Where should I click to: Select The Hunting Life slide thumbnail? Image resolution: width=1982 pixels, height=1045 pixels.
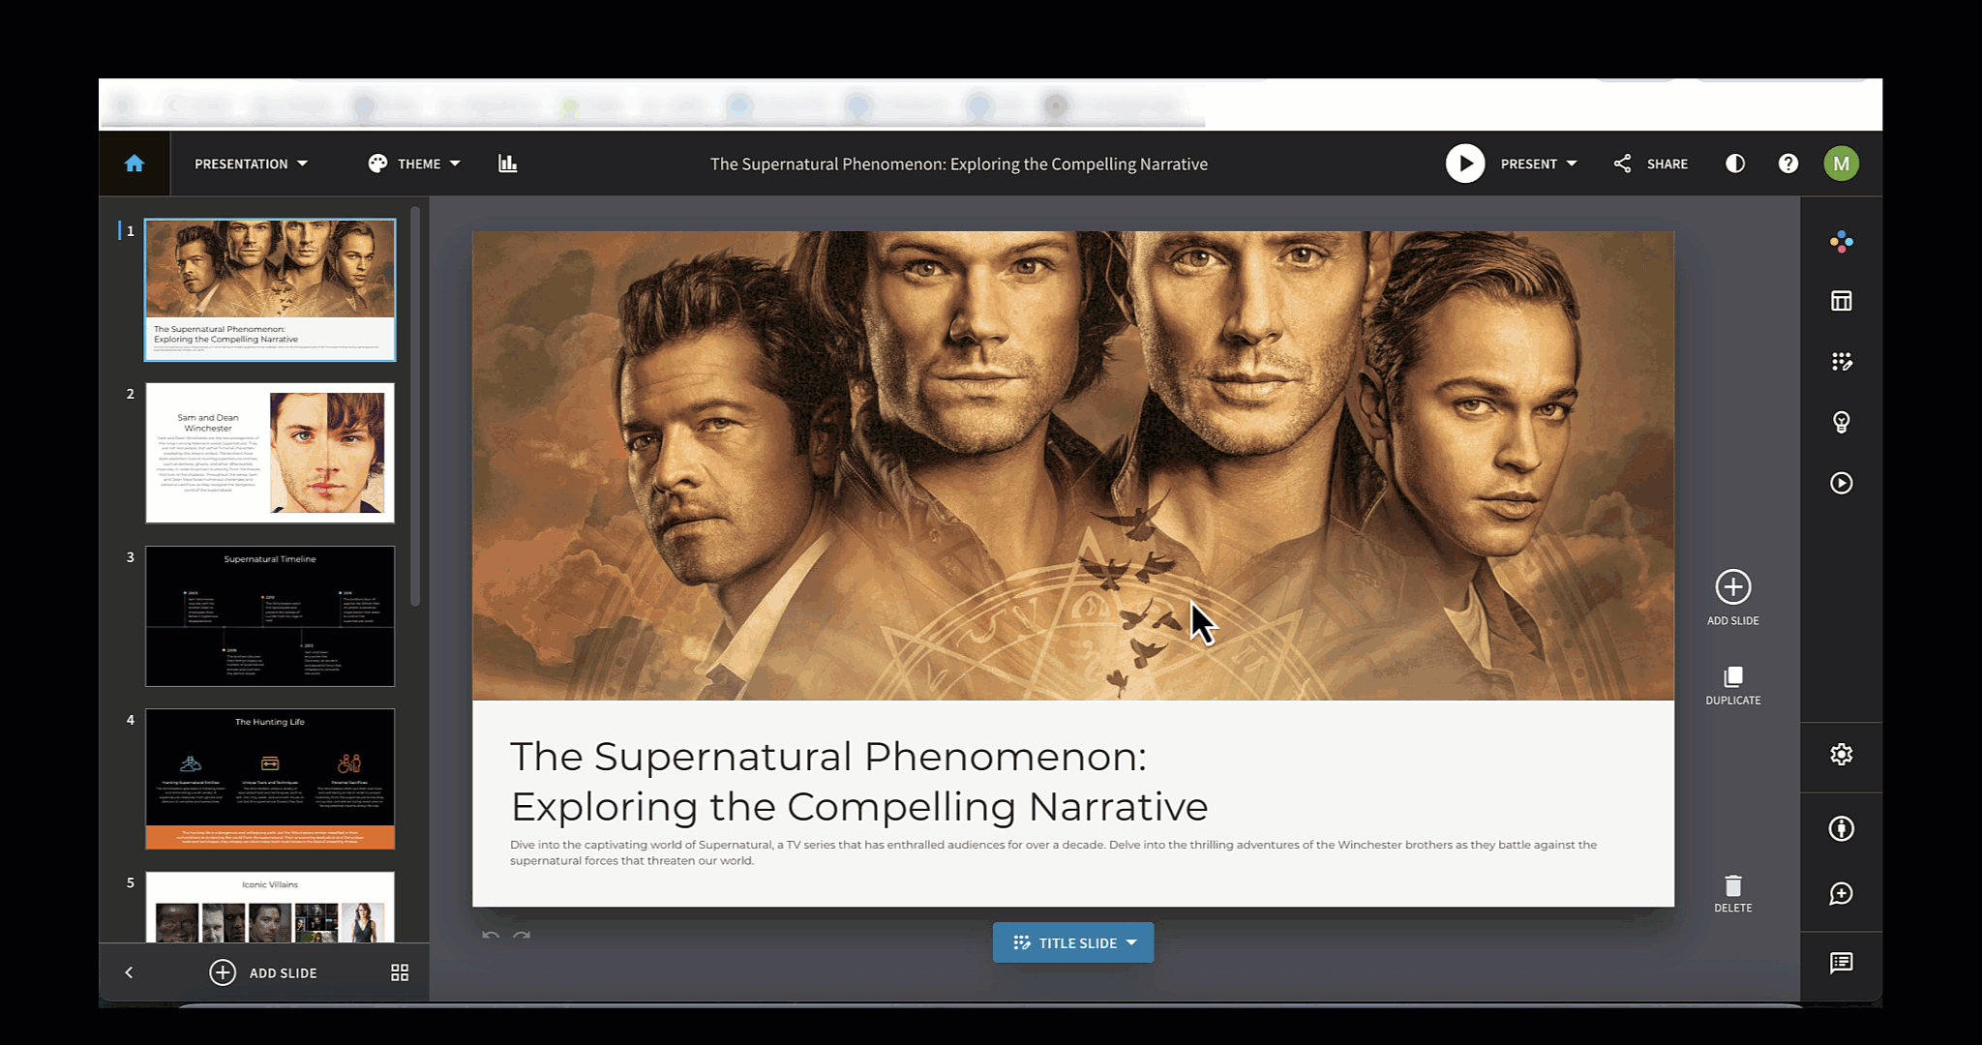click(270, 779)
